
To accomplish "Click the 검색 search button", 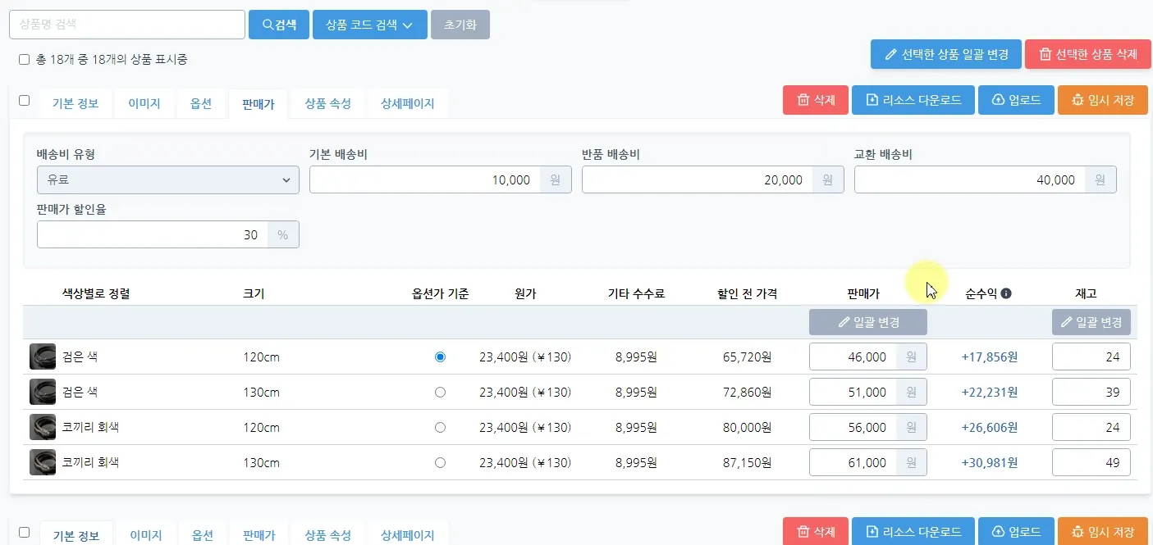I will [x=279, y=25].
